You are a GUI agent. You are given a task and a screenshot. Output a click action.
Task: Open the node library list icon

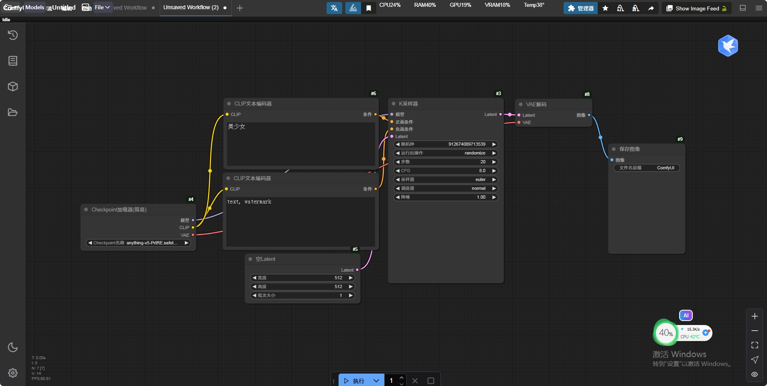(13, 61)
